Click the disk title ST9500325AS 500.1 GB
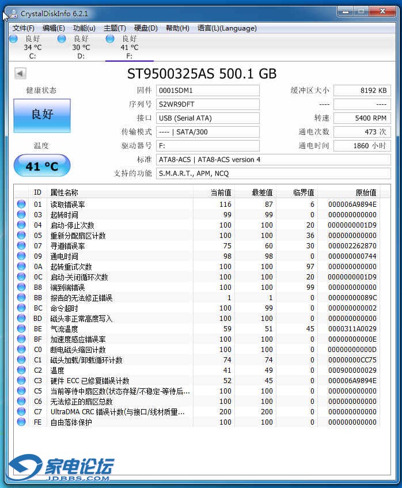This screenshot has width=402, height=488. (202, 74)
